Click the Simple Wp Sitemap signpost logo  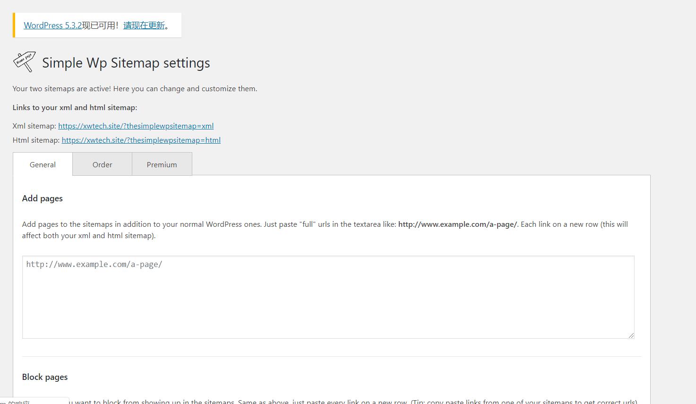coord(25,62)
